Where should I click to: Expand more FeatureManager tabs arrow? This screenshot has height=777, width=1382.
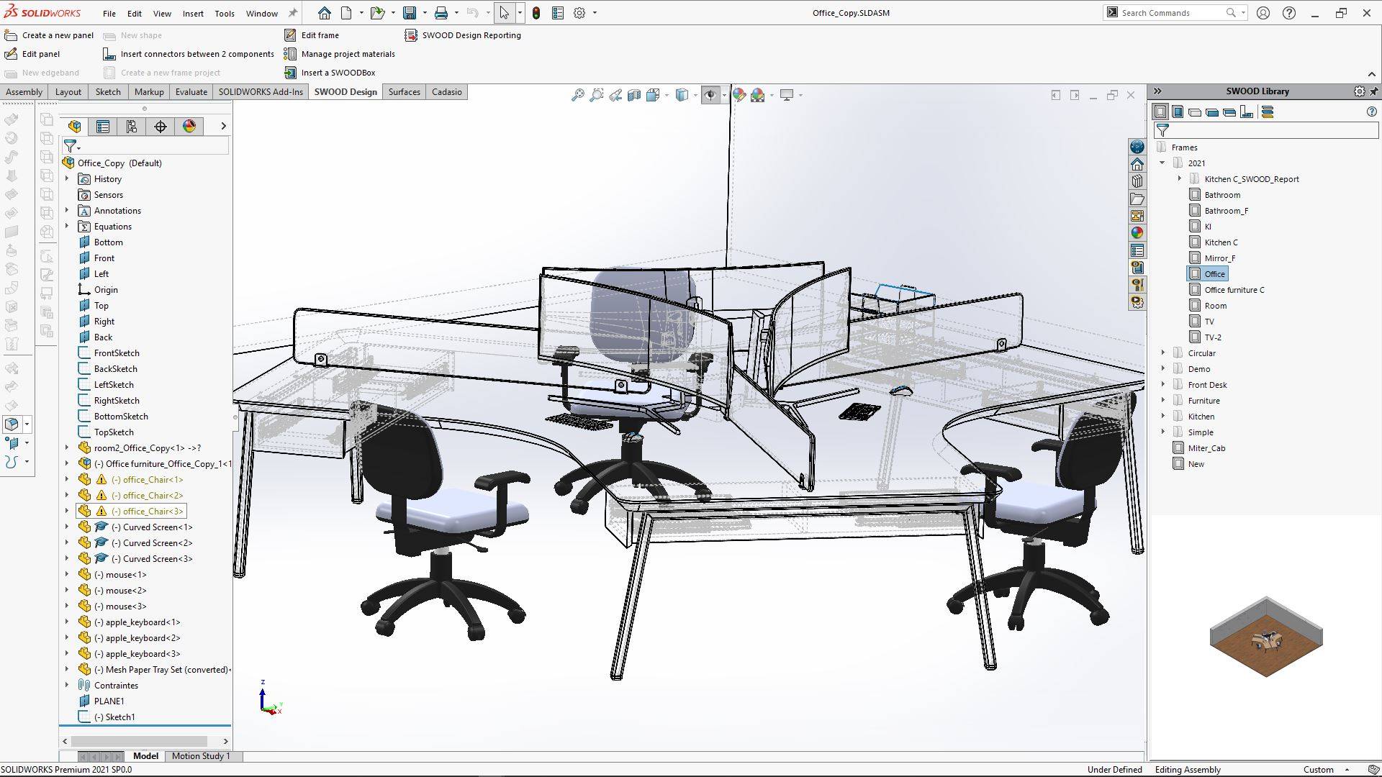click(x=223, y=127)
